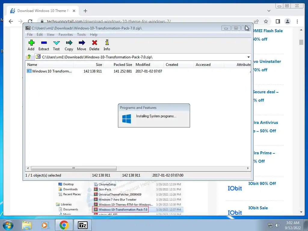Bookmark this page with the star icon
Screen dimensions: 308x231
click(266, 21)
